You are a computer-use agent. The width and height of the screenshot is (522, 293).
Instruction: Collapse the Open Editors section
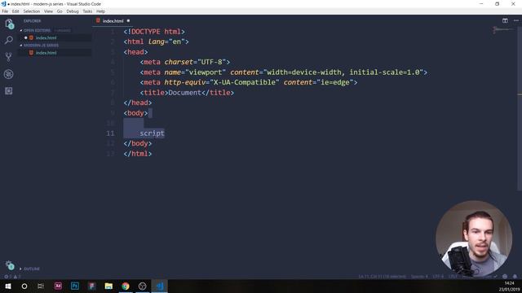[37, 30]
